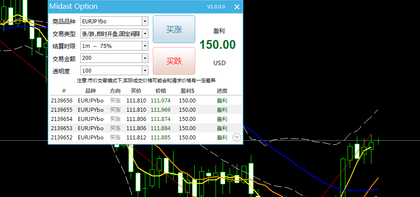Click the green 150.00 profit value
This screenshot has width=420, height=197.
pos(217,45)
